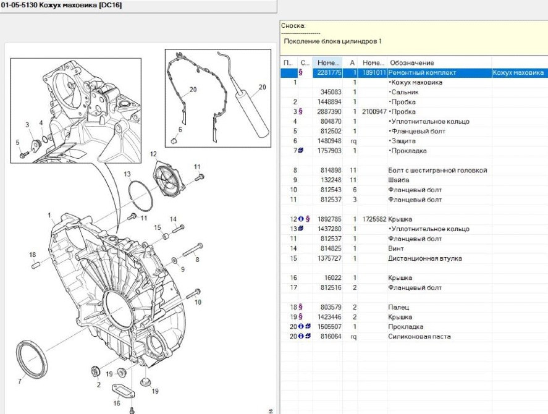Click callout number 12 in the diagram
This screenshot has width=548, height=414.
tap(153, 153)
